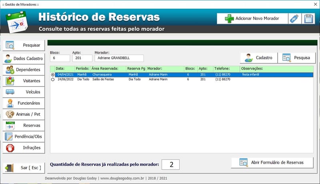The image size is (320, 184).
Task: Open the Veículos section
Action: 24,92
